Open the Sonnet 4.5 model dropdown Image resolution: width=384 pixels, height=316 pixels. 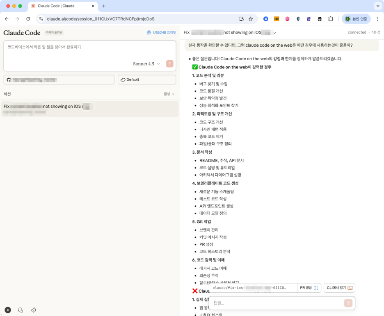(x=146, y=64)
